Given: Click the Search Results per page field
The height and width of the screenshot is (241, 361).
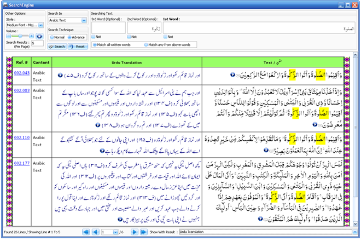Looking at the screenshot, I should click(x=38, y=43).
